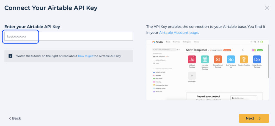
Task: Click the Airtable API Key input field
Action: (68, 36)
